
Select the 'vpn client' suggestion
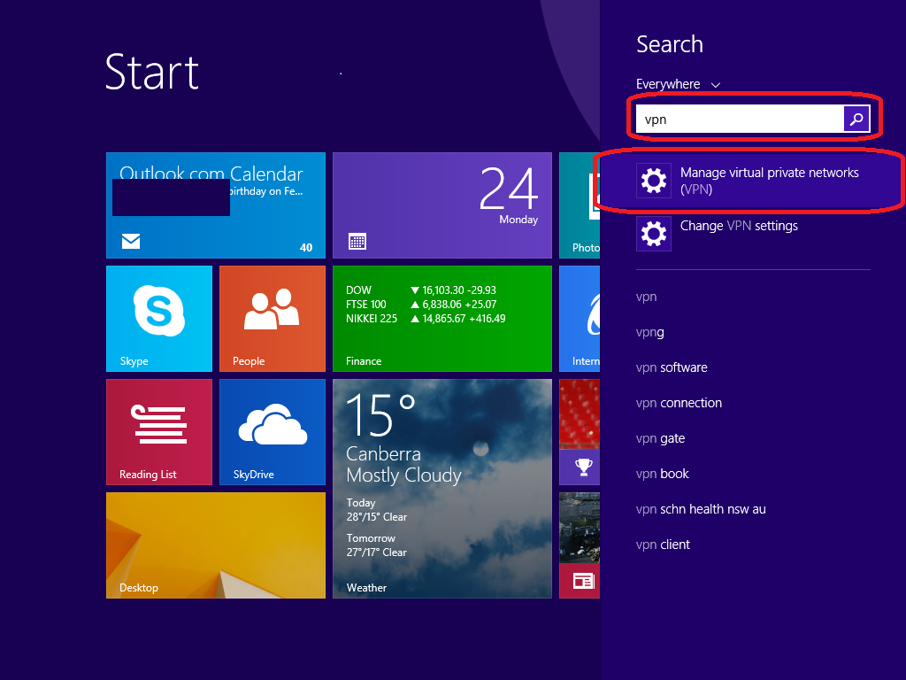pyautogui.click(x=663, y=545)
